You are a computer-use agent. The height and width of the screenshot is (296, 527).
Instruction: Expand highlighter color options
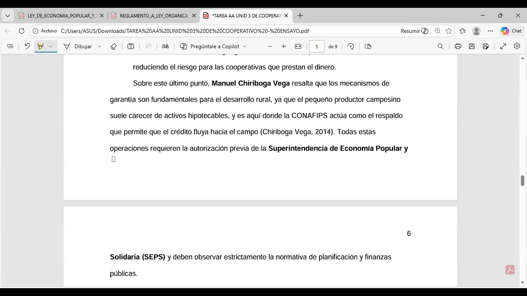pos(50,46)
